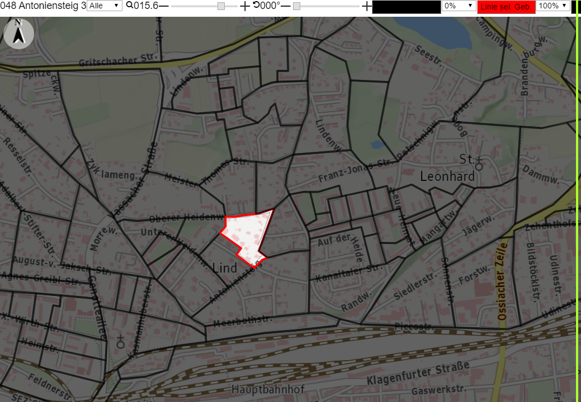Click the rotation arrow icon
Viewport: 581px width, 402px height.
tap(256, 5)
